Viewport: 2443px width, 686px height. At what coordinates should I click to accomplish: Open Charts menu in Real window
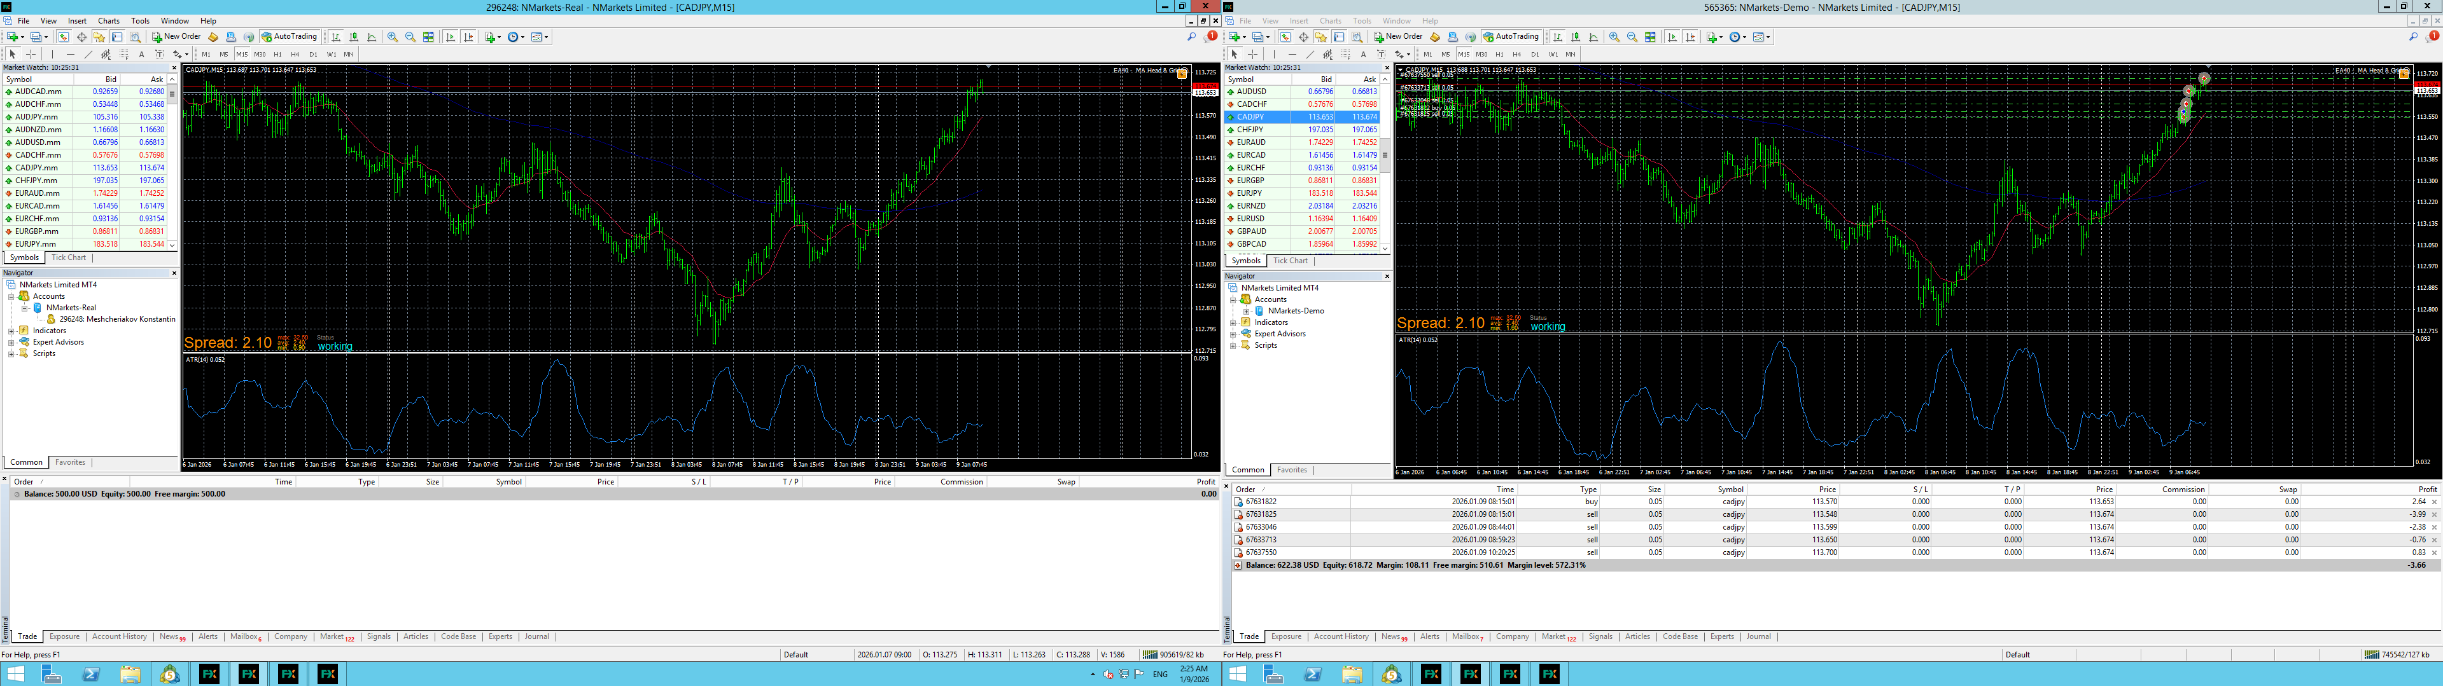pos(109,21)
